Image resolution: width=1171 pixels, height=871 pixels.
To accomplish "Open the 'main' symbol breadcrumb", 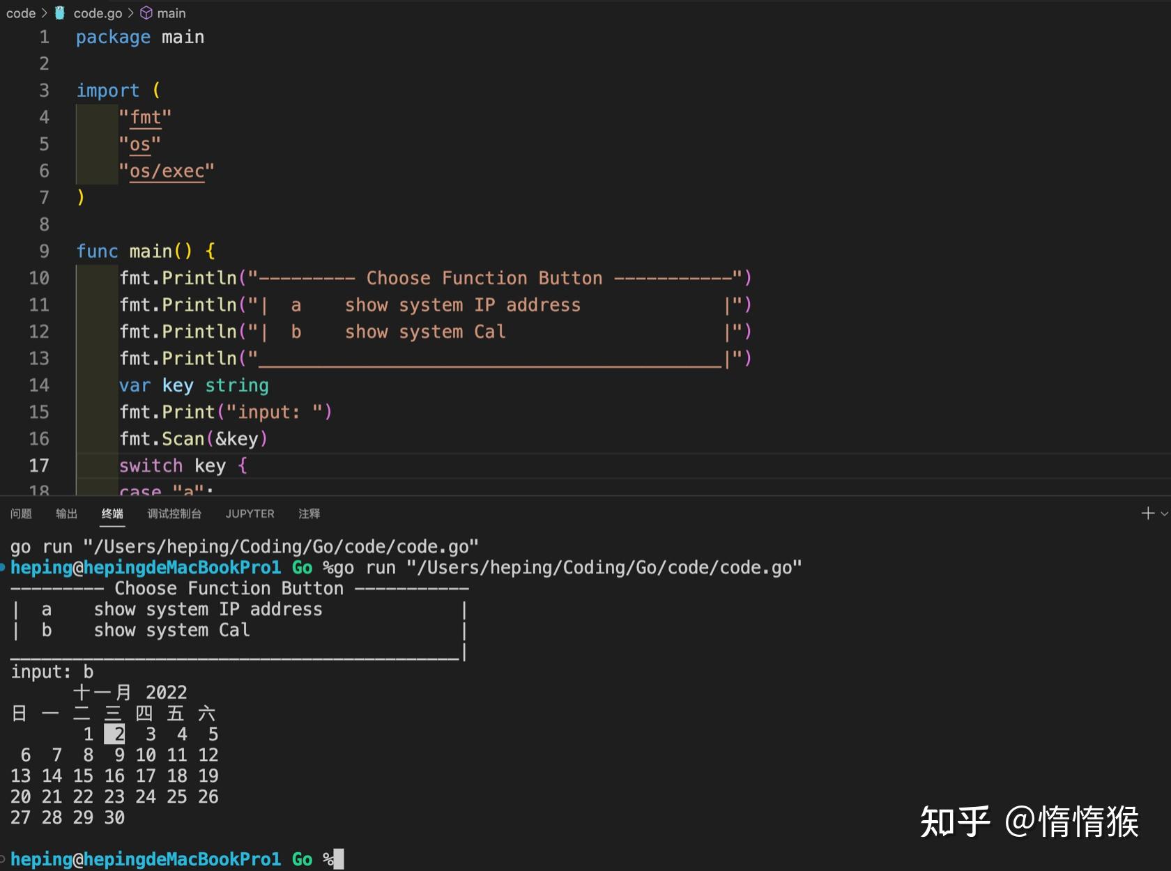I will 171,13.
